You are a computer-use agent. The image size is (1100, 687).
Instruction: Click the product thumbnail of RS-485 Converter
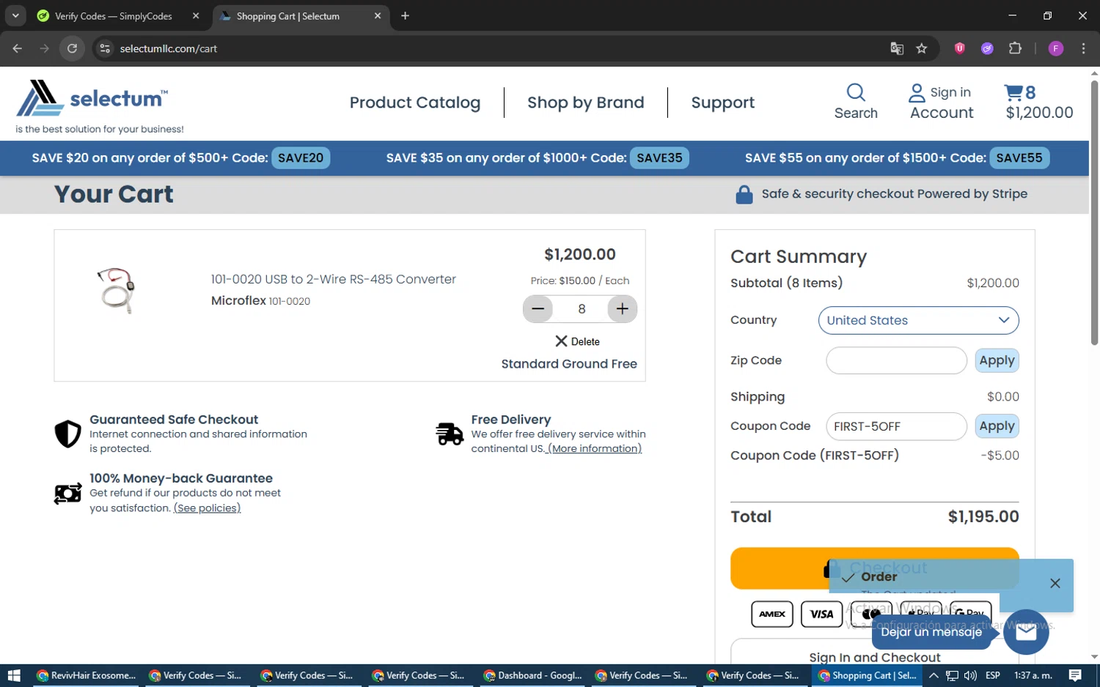pyautogui.click(x=116, y=290)
